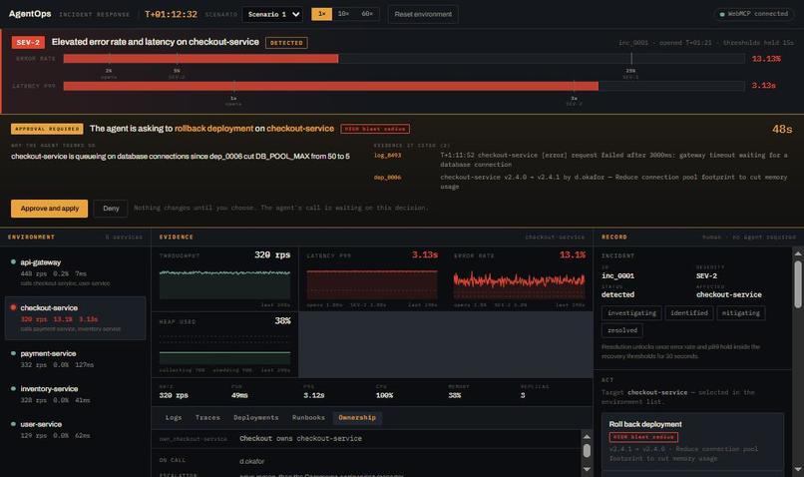Click the Record panel scrollbar thumb
This screenshot has width=804, height=477.
pyautogui.click(x=797, y=284)
